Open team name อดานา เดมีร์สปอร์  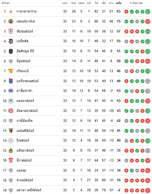29,190
